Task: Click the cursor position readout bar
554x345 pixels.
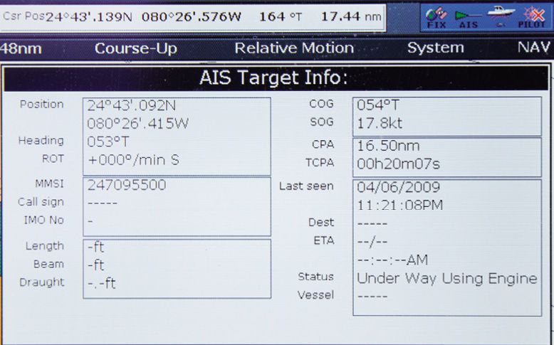Action: coord(192,16)
